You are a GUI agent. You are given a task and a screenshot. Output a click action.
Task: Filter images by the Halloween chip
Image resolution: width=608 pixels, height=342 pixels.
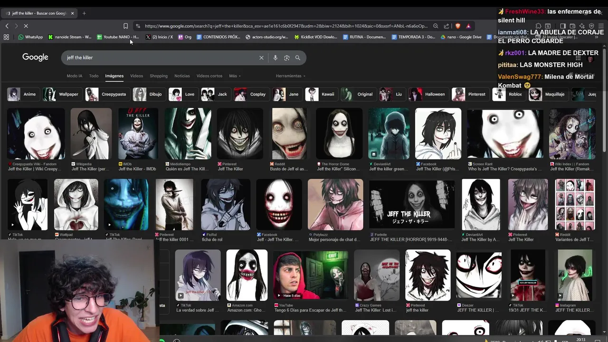coord(427,94)
